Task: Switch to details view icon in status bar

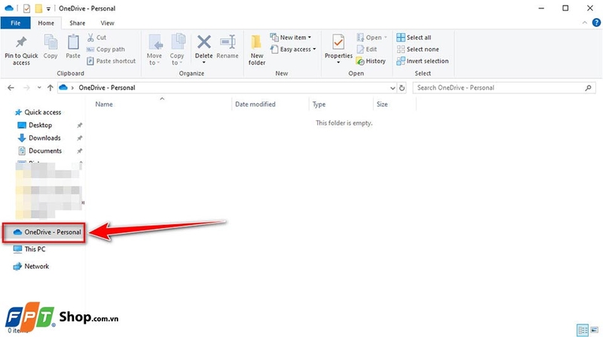Action: (583, 329)
